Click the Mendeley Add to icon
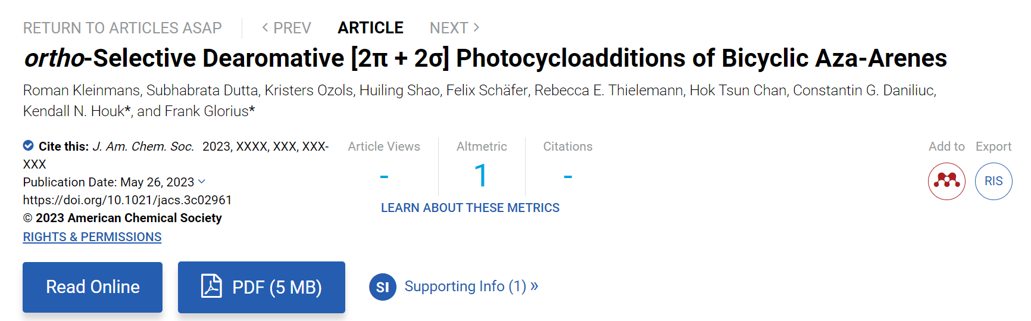1031x321 pixels. (946, 181)
